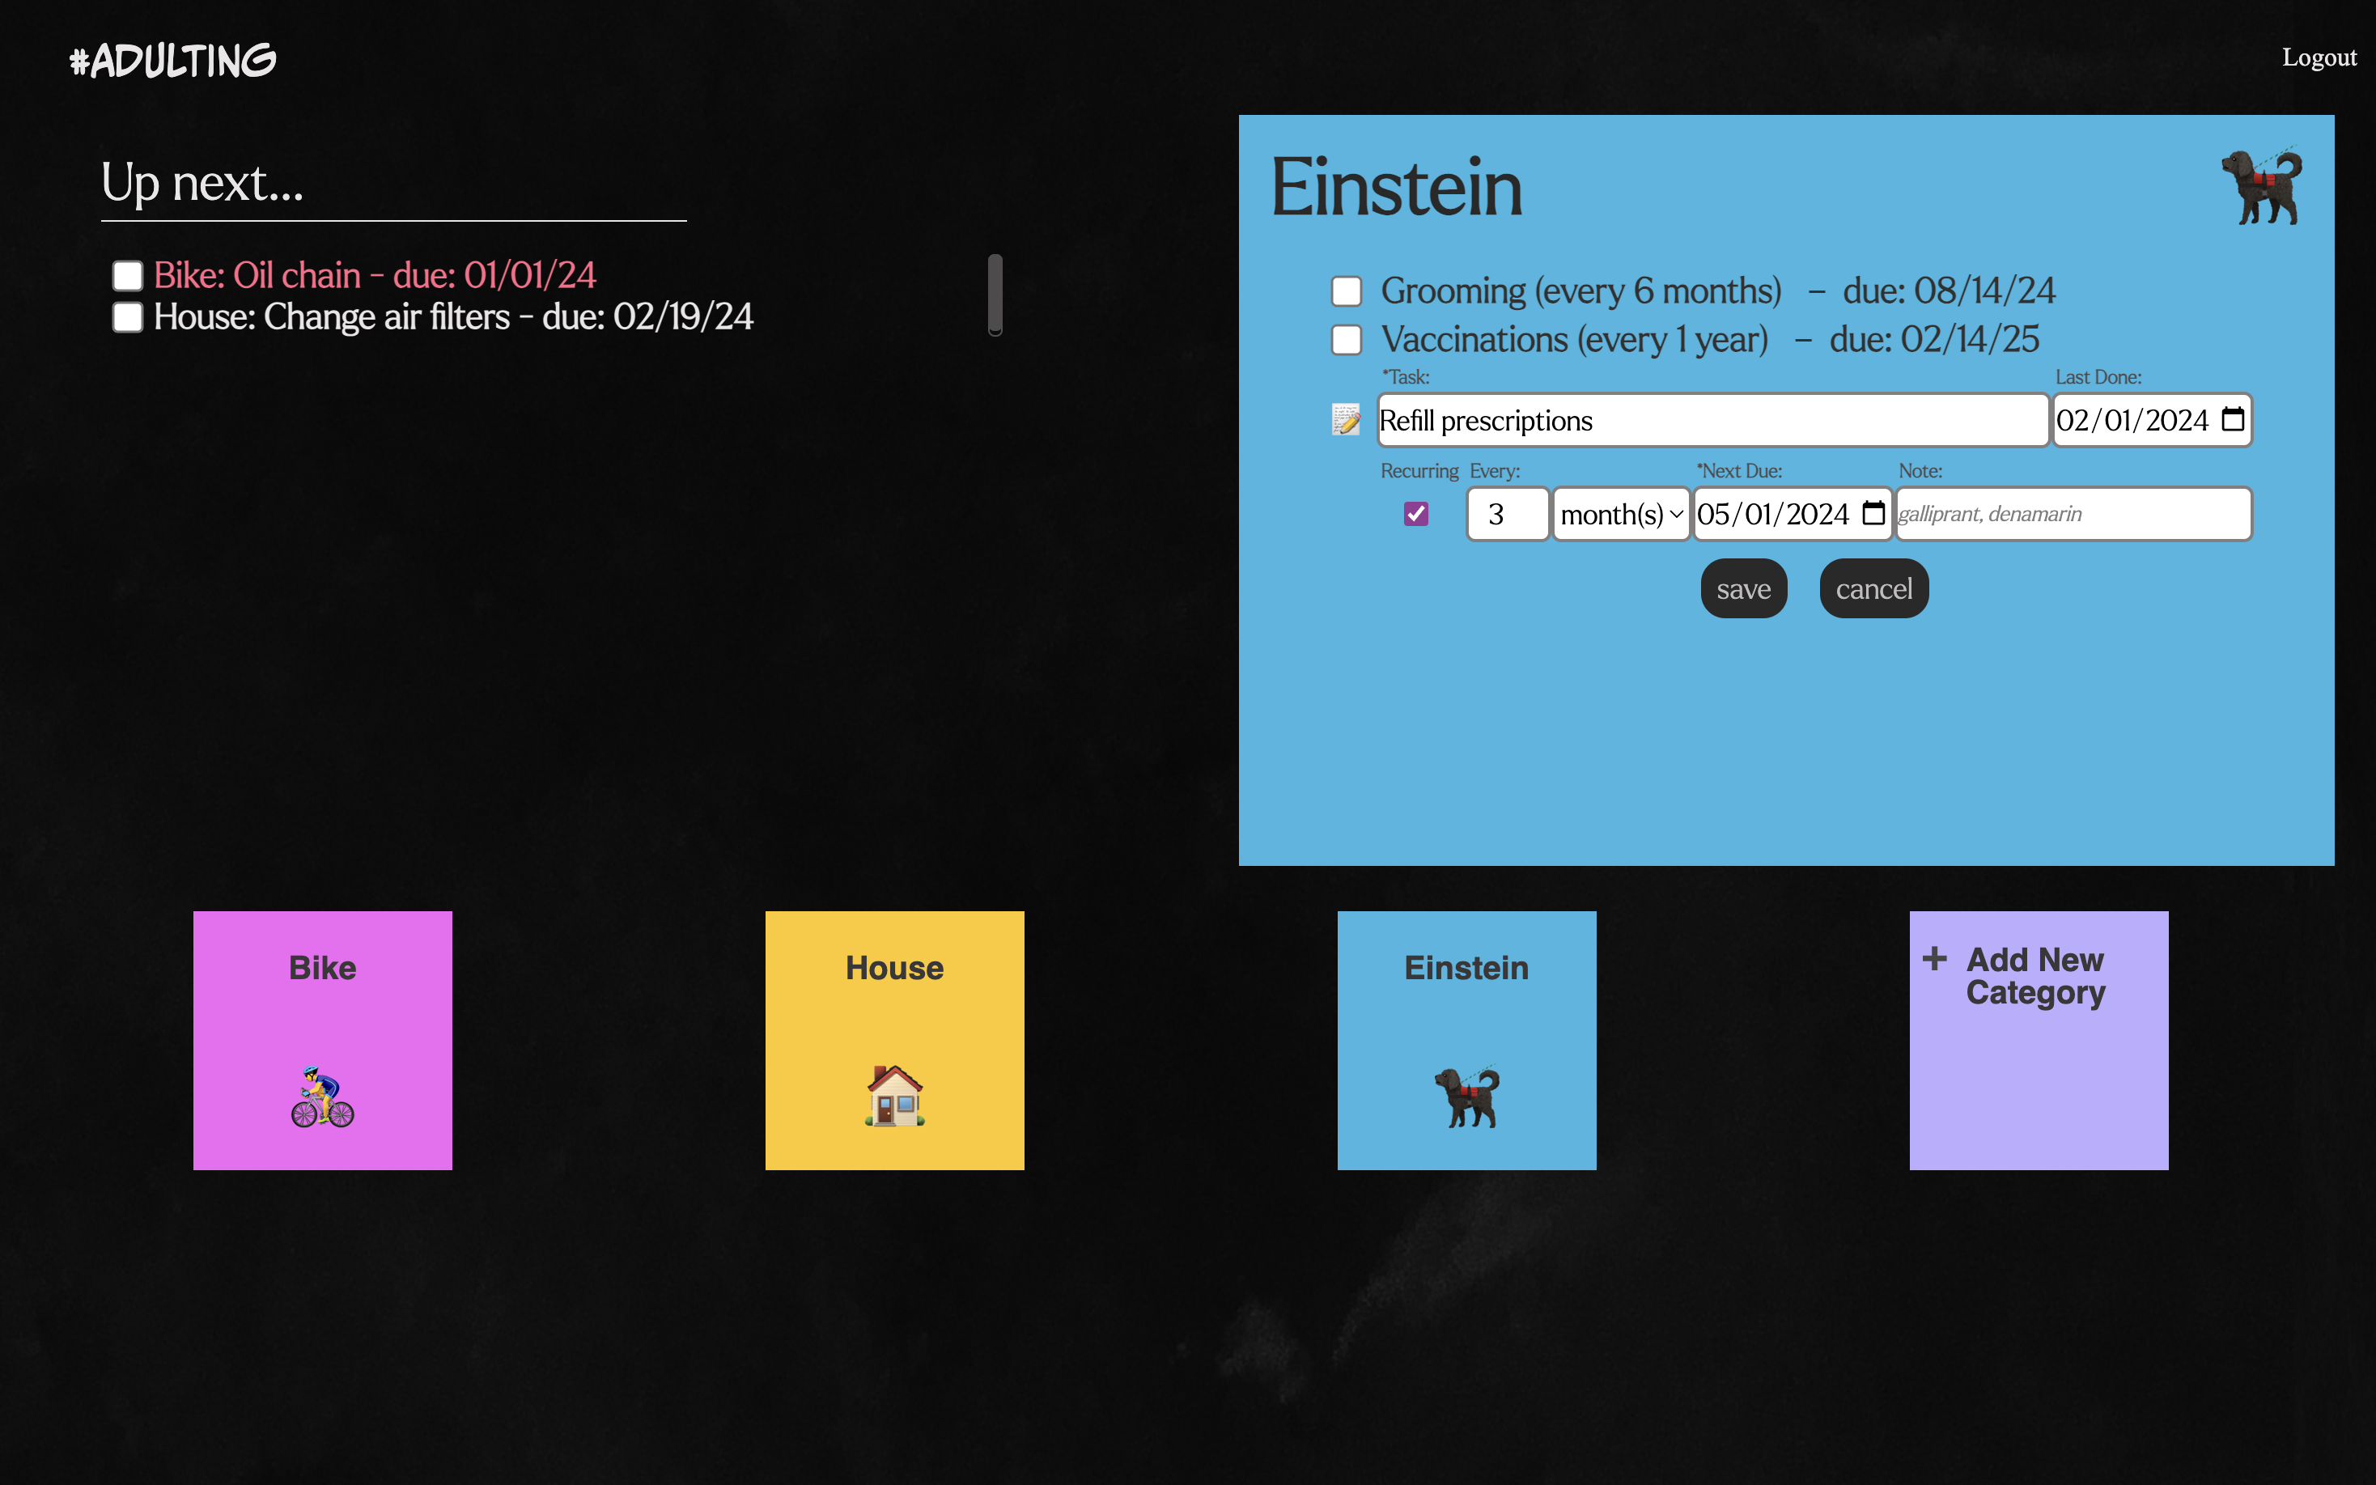Screen dimensions: 2376x1485
Task: Click the Bike menu category label
Action: pos(323,966)
